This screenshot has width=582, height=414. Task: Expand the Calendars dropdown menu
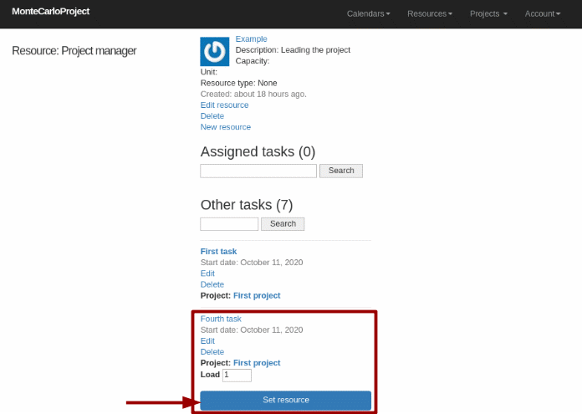tap(368, 13)
